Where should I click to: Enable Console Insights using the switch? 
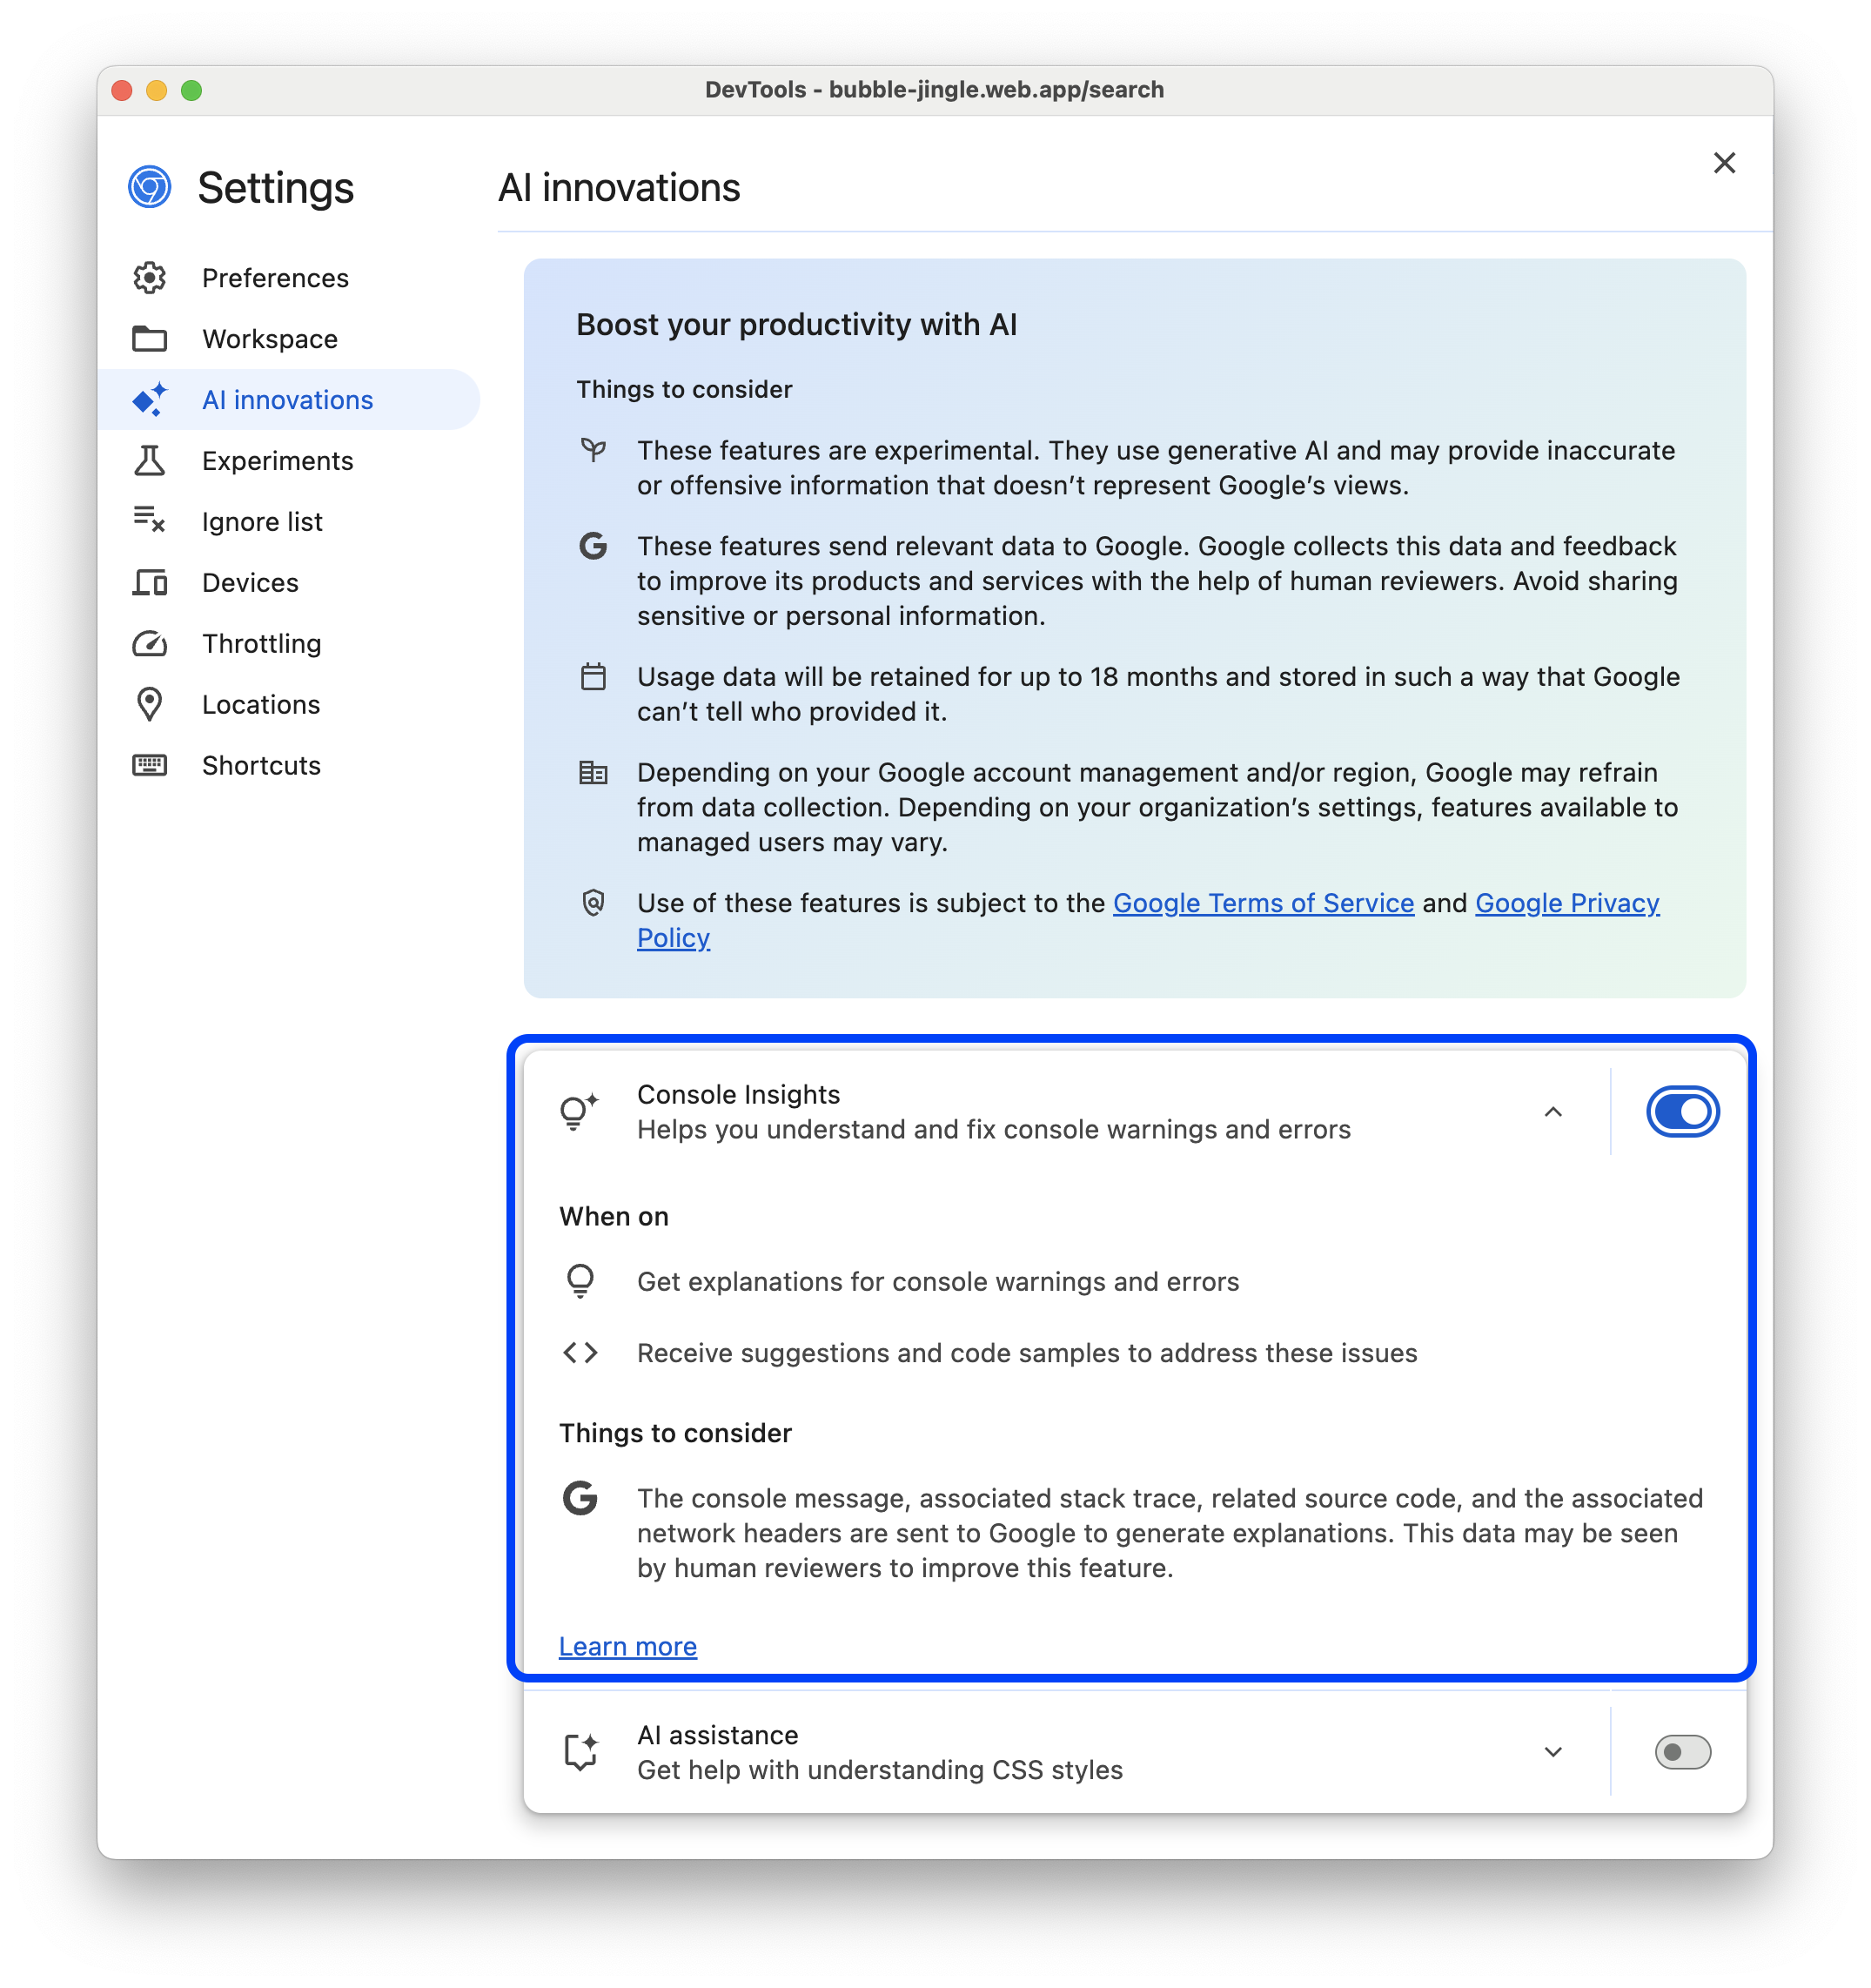pos(1680,1110)
